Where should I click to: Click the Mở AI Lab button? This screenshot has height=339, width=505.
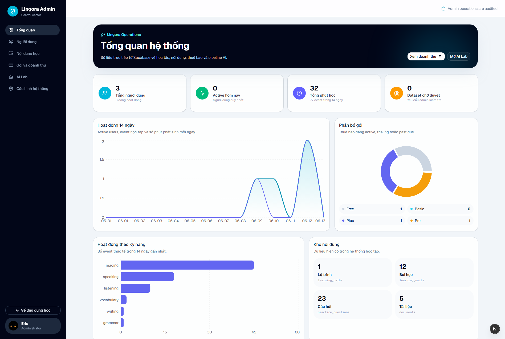pyautogui.click(x=459, y=56)
